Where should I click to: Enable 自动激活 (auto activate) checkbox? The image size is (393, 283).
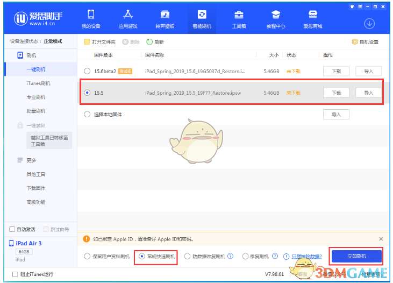pyautogui.click(x=13, y=229)
